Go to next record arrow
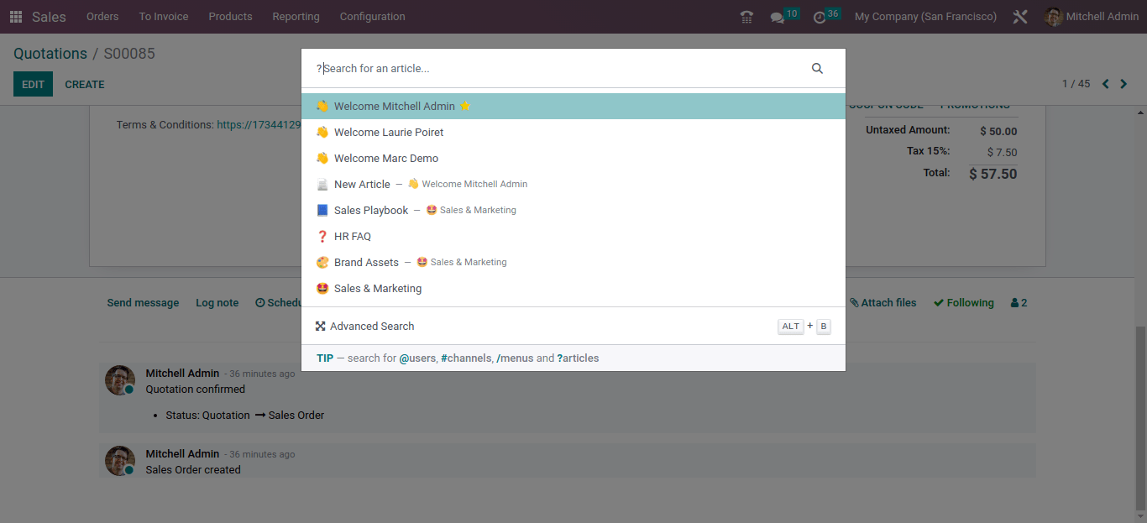The height and width of the screenshot is (523, 1147). tap(1124, 84)
